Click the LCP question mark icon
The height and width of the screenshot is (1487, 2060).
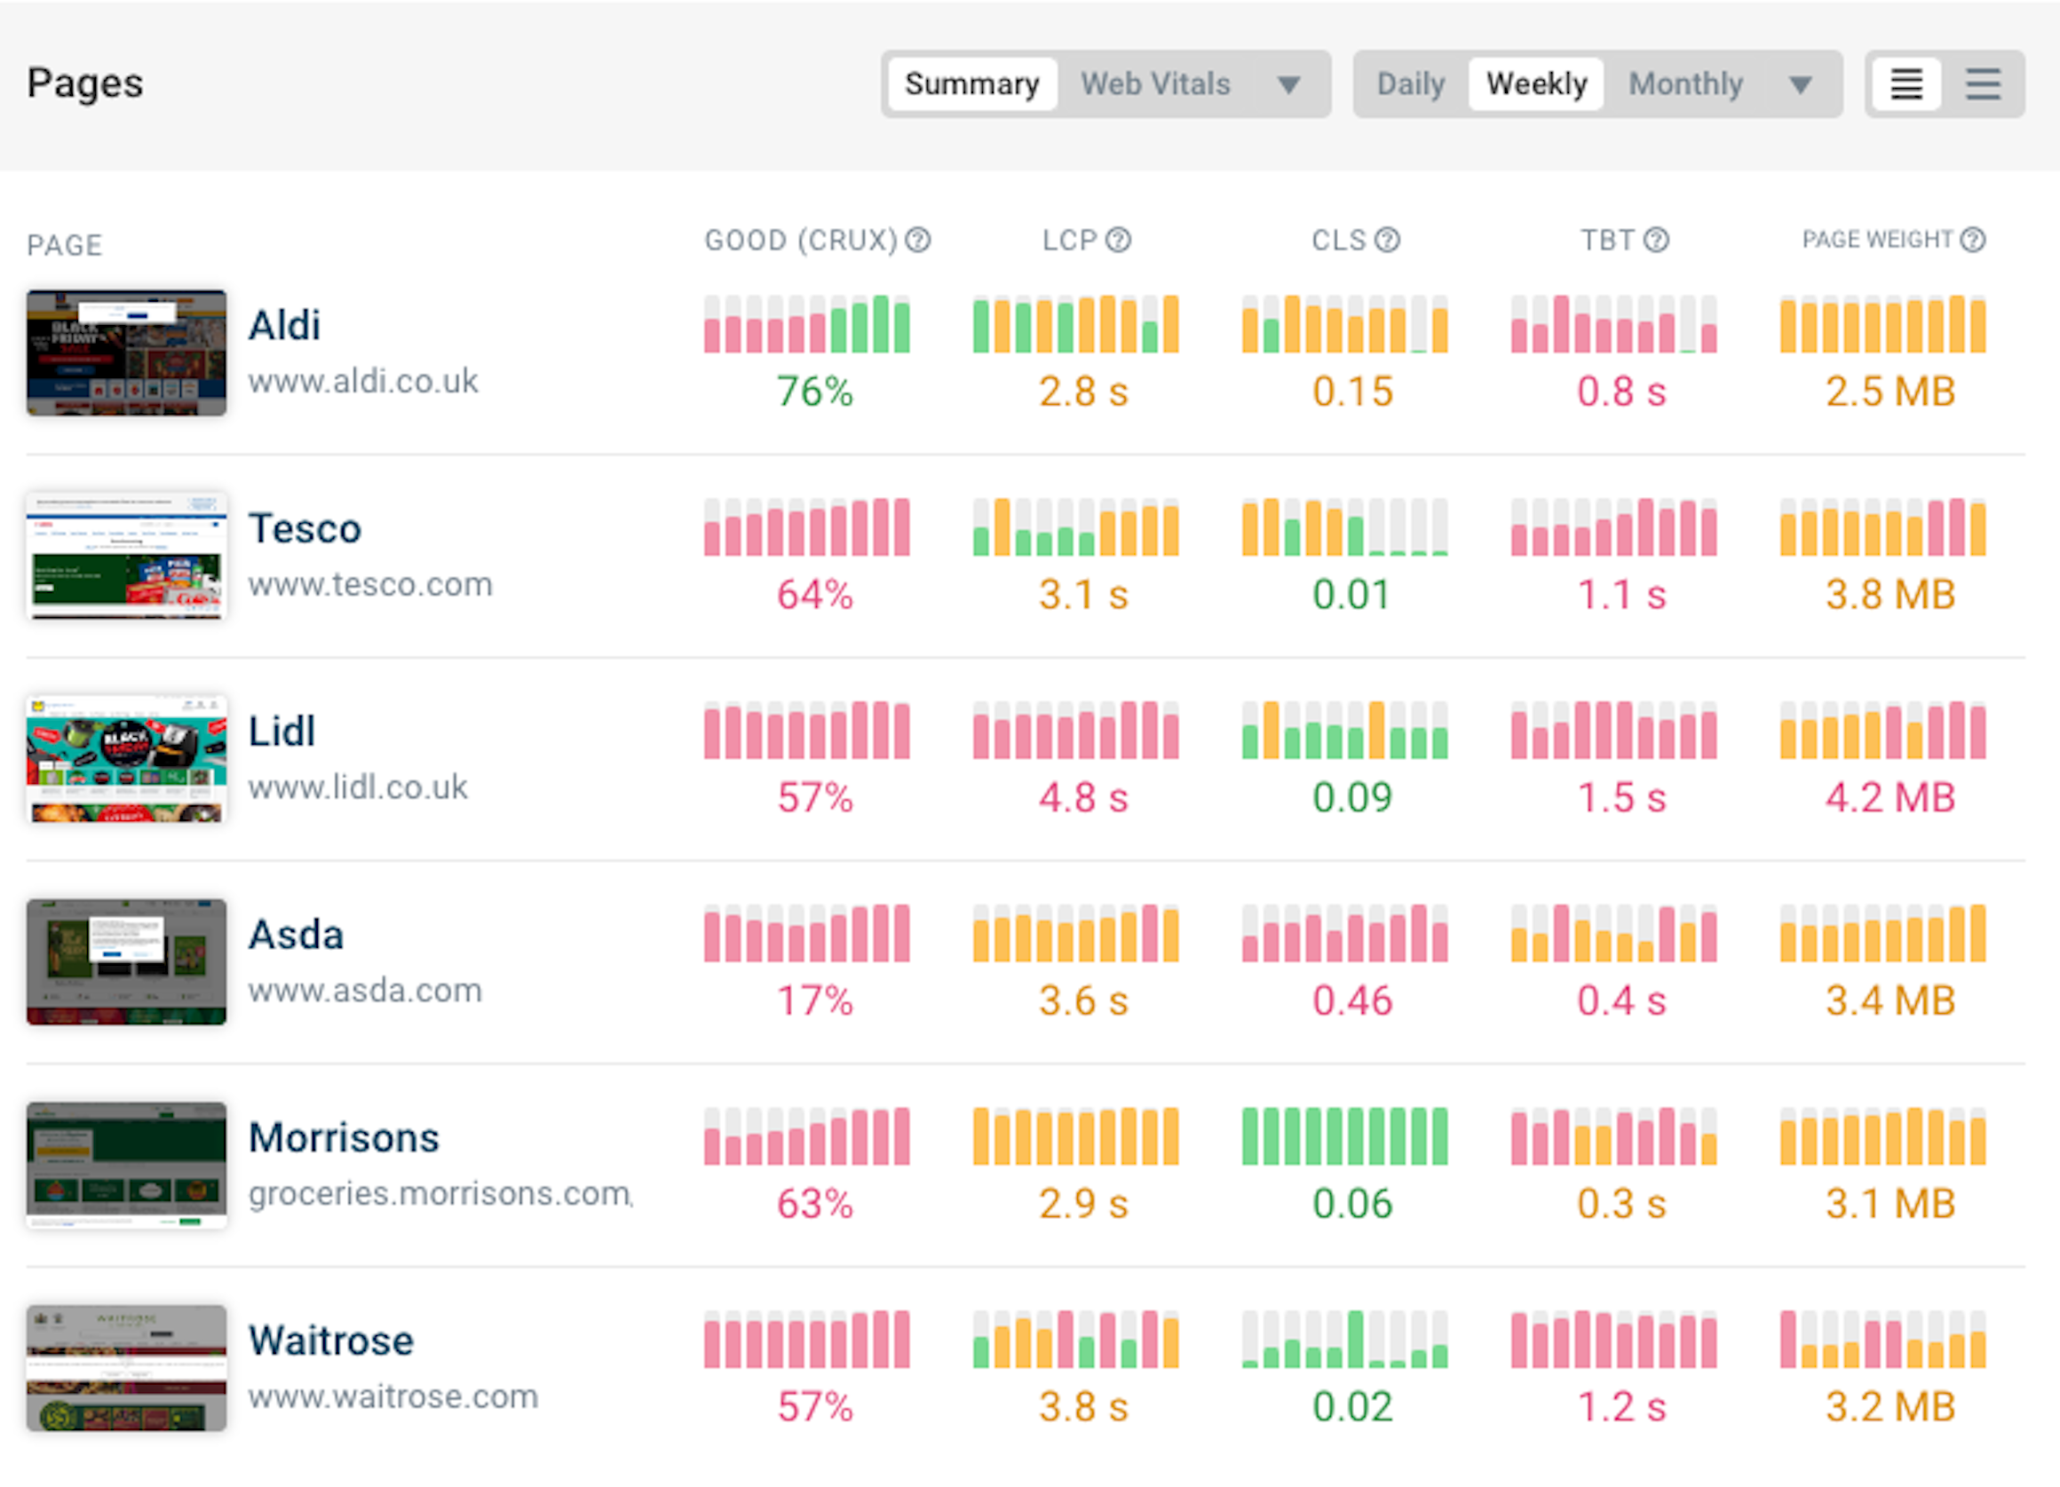(x=1120, y=240)
